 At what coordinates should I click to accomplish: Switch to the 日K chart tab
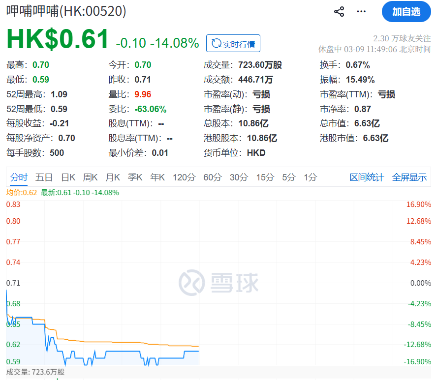pos(68,177)
